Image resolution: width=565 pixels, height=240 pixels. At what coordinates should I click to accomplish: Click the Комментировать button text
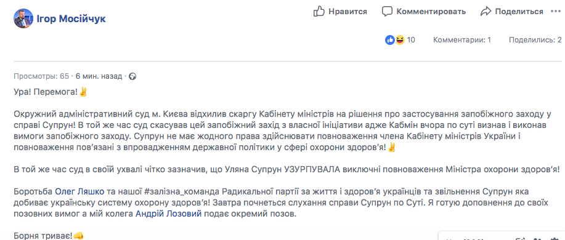click(431, 12)
